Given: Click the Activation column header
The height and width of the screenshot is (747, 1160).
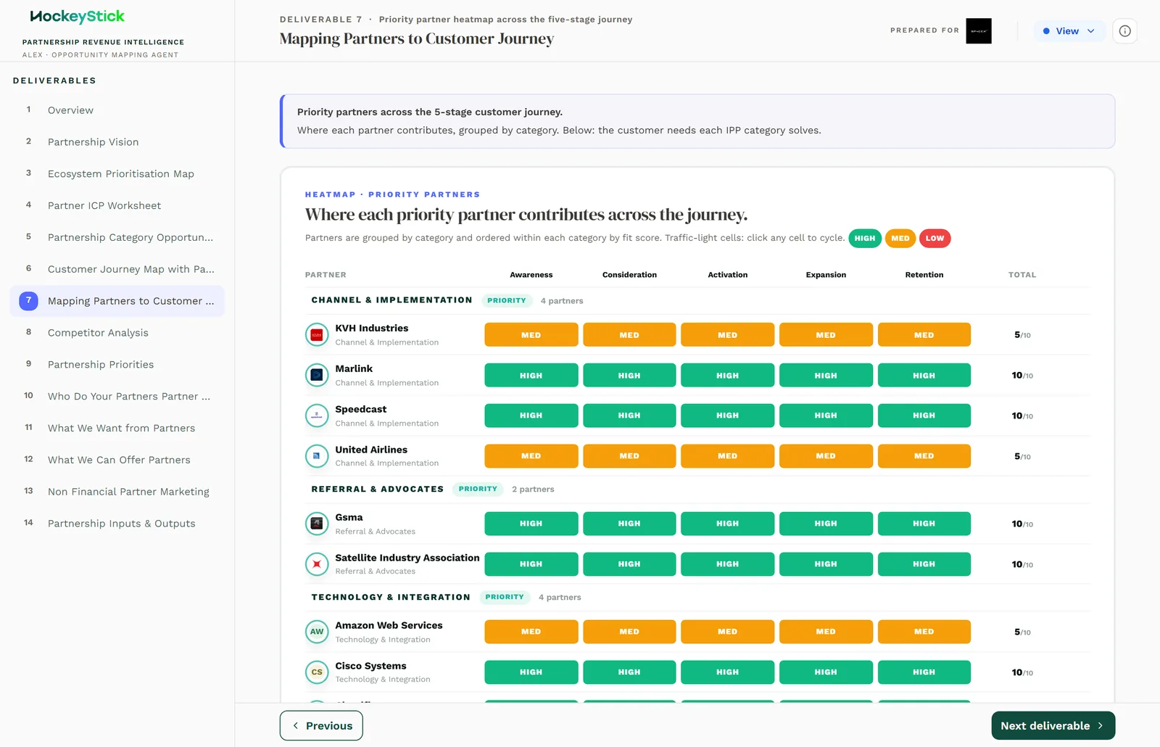Looking at the screenshot, I should coord(727,275).
